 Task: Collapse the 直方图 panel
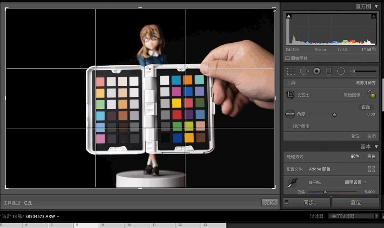[x=376, y=6]
